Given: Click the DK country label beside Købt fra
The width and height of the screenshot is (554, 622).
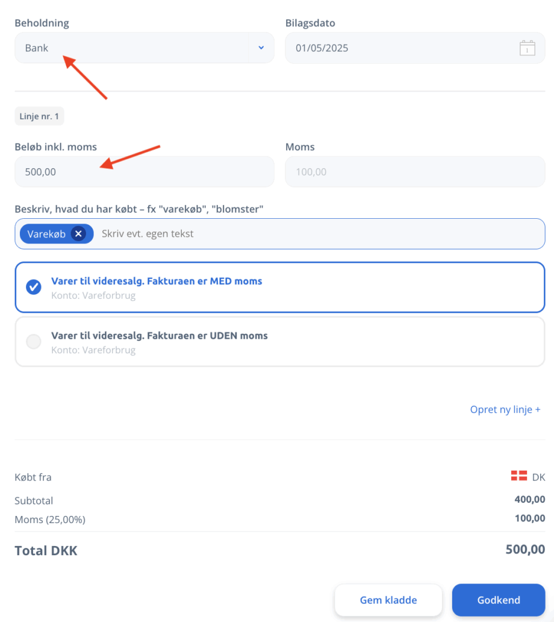Looking at the screenshot, I should click(538, 477).
